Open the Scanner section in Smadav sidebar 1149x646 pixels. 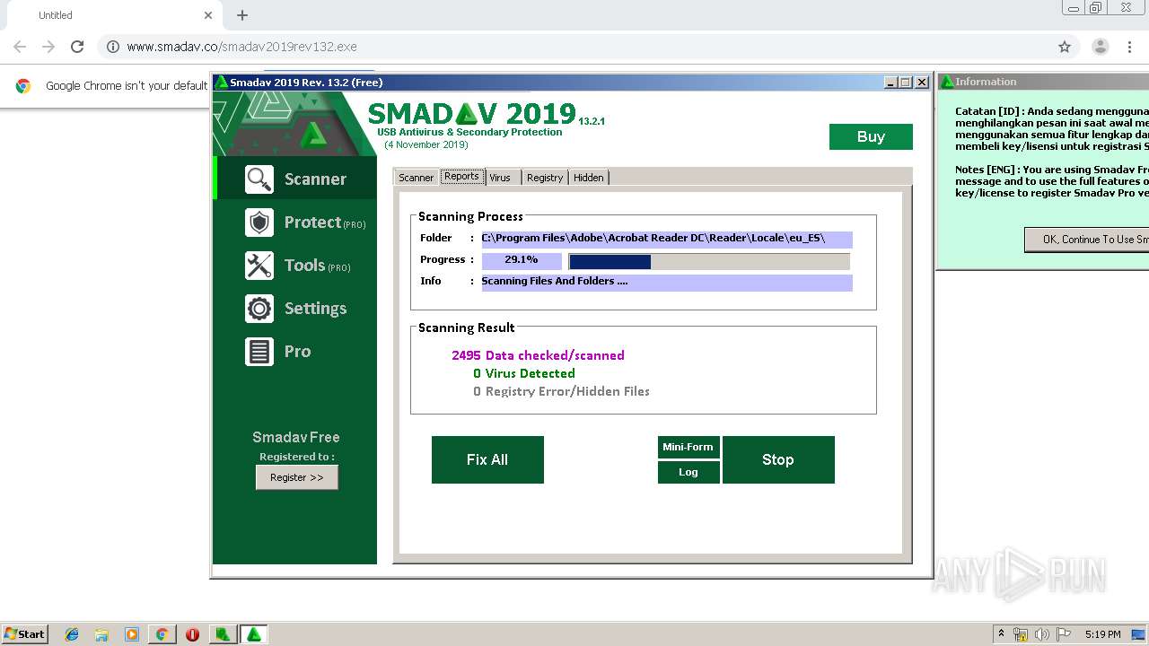[x=295, y=179]
